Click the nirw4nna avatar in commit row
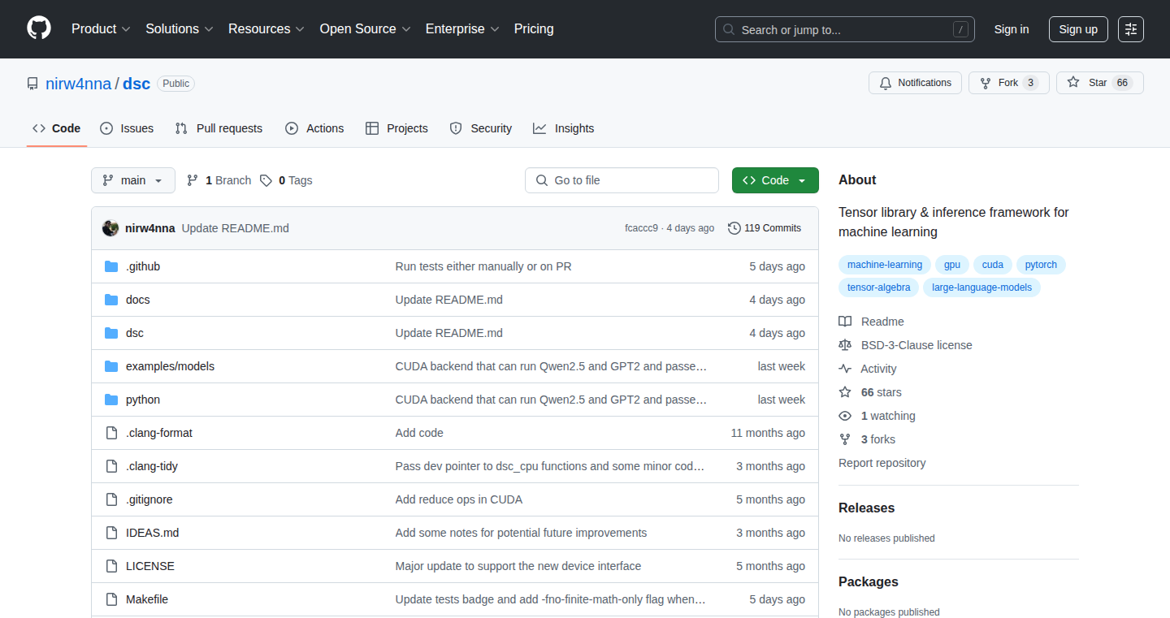This screenshot has width=1170, height=618. pyautogui.click(x=110, y=228)
